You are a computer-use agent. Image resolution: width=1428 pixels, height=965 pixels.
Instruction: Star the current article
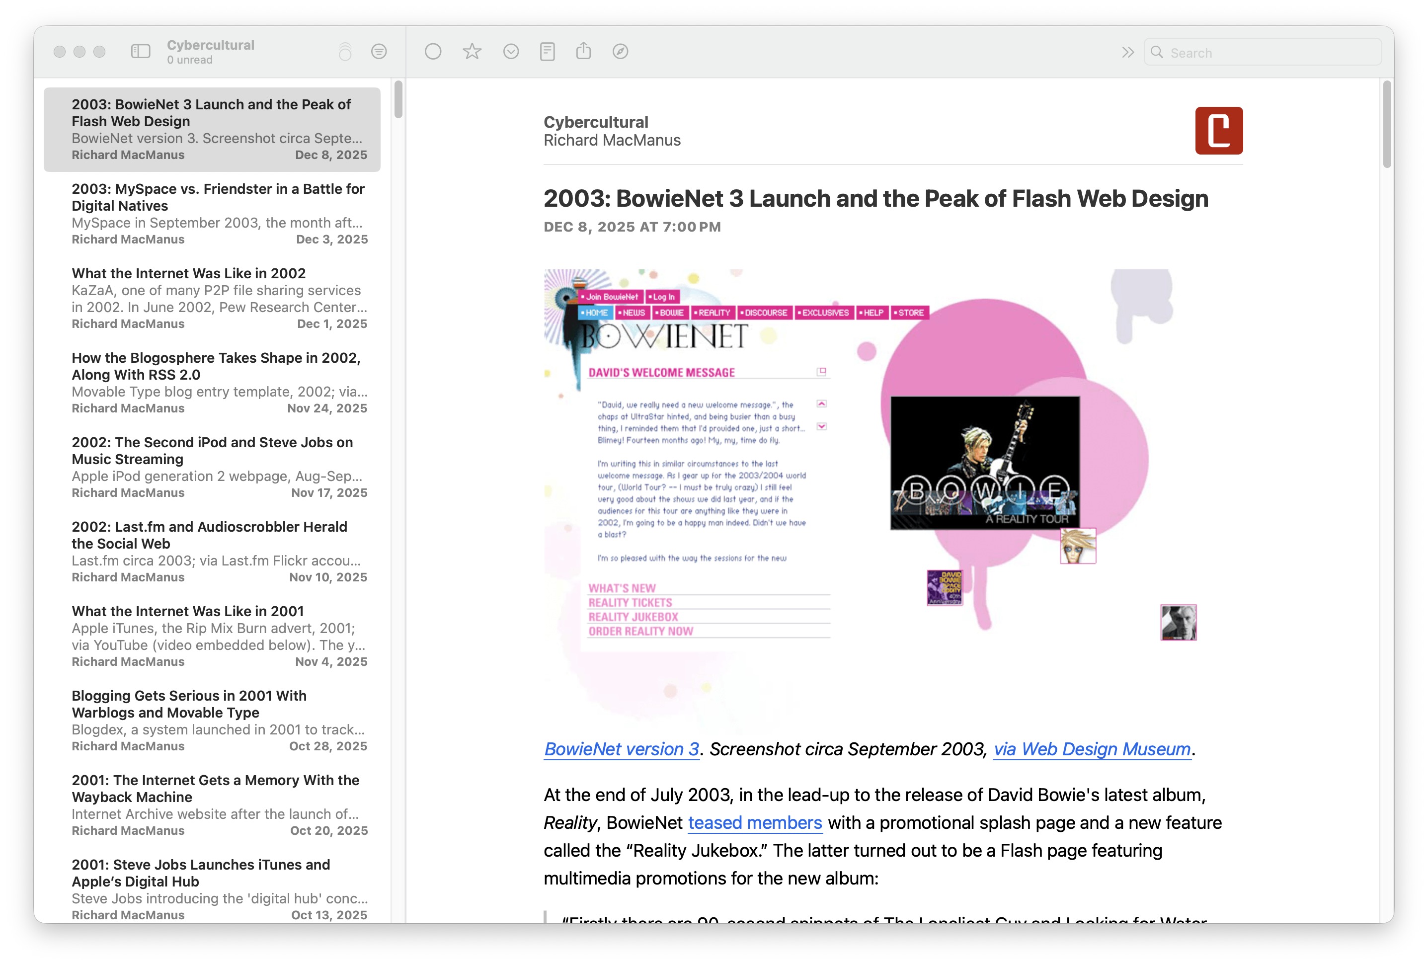(472, 52)
